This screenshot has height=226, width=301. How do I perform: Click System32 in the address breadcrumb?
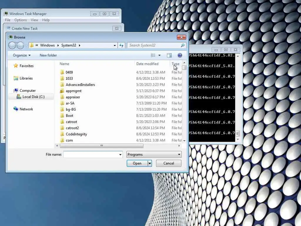pyautogui.click(x=69, y=45)
